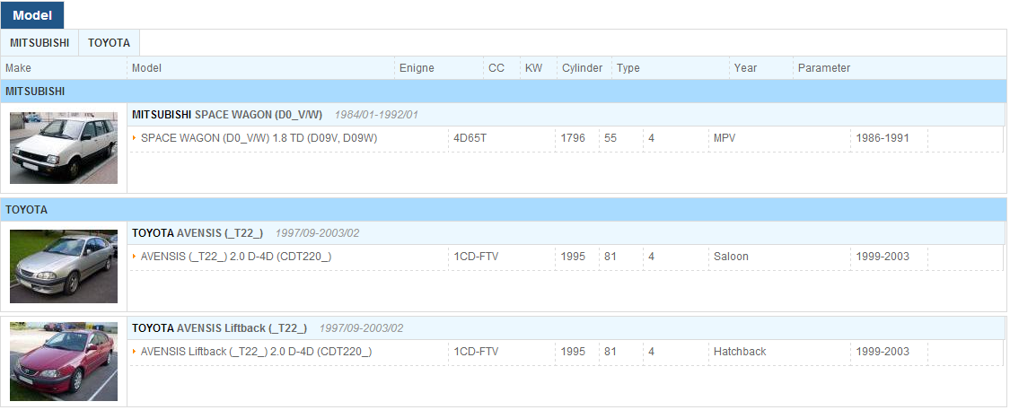Click CC value 1796
Image resolution: width=1010 pixels, height=410 pixels.
pyautogui.click(x=574, y=138)
